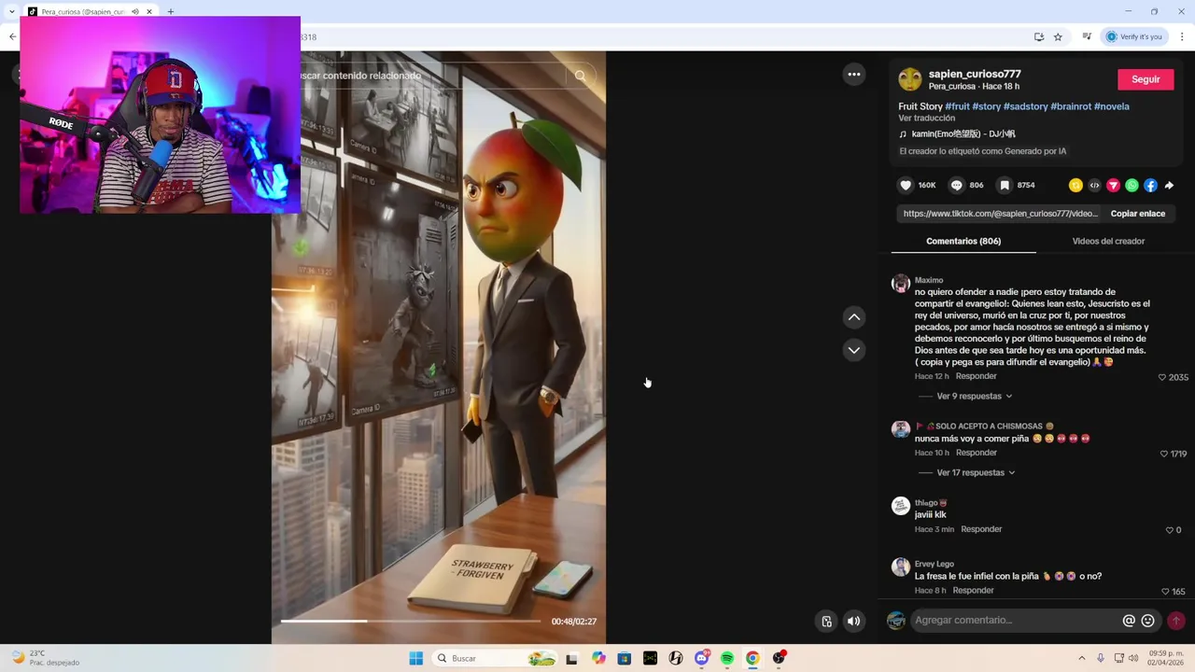Click the Verify it's you profile button
The image size is (1195, 672).
[1134, 36]
